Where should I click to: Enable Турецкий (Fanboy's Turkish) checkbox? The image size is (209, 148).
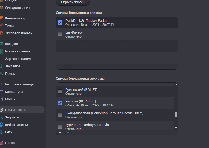coord(60,126)
